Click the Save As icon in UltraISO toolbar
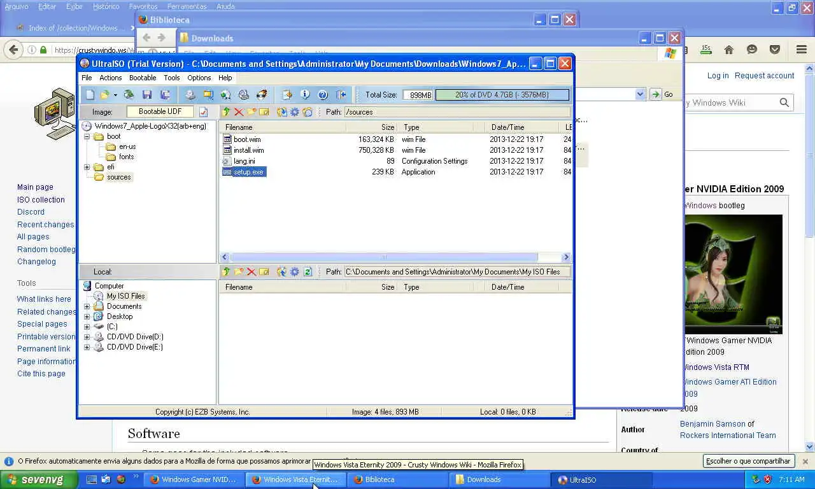Image resolution: width=815 pixels, height=489 pixels. click(165, 95)
